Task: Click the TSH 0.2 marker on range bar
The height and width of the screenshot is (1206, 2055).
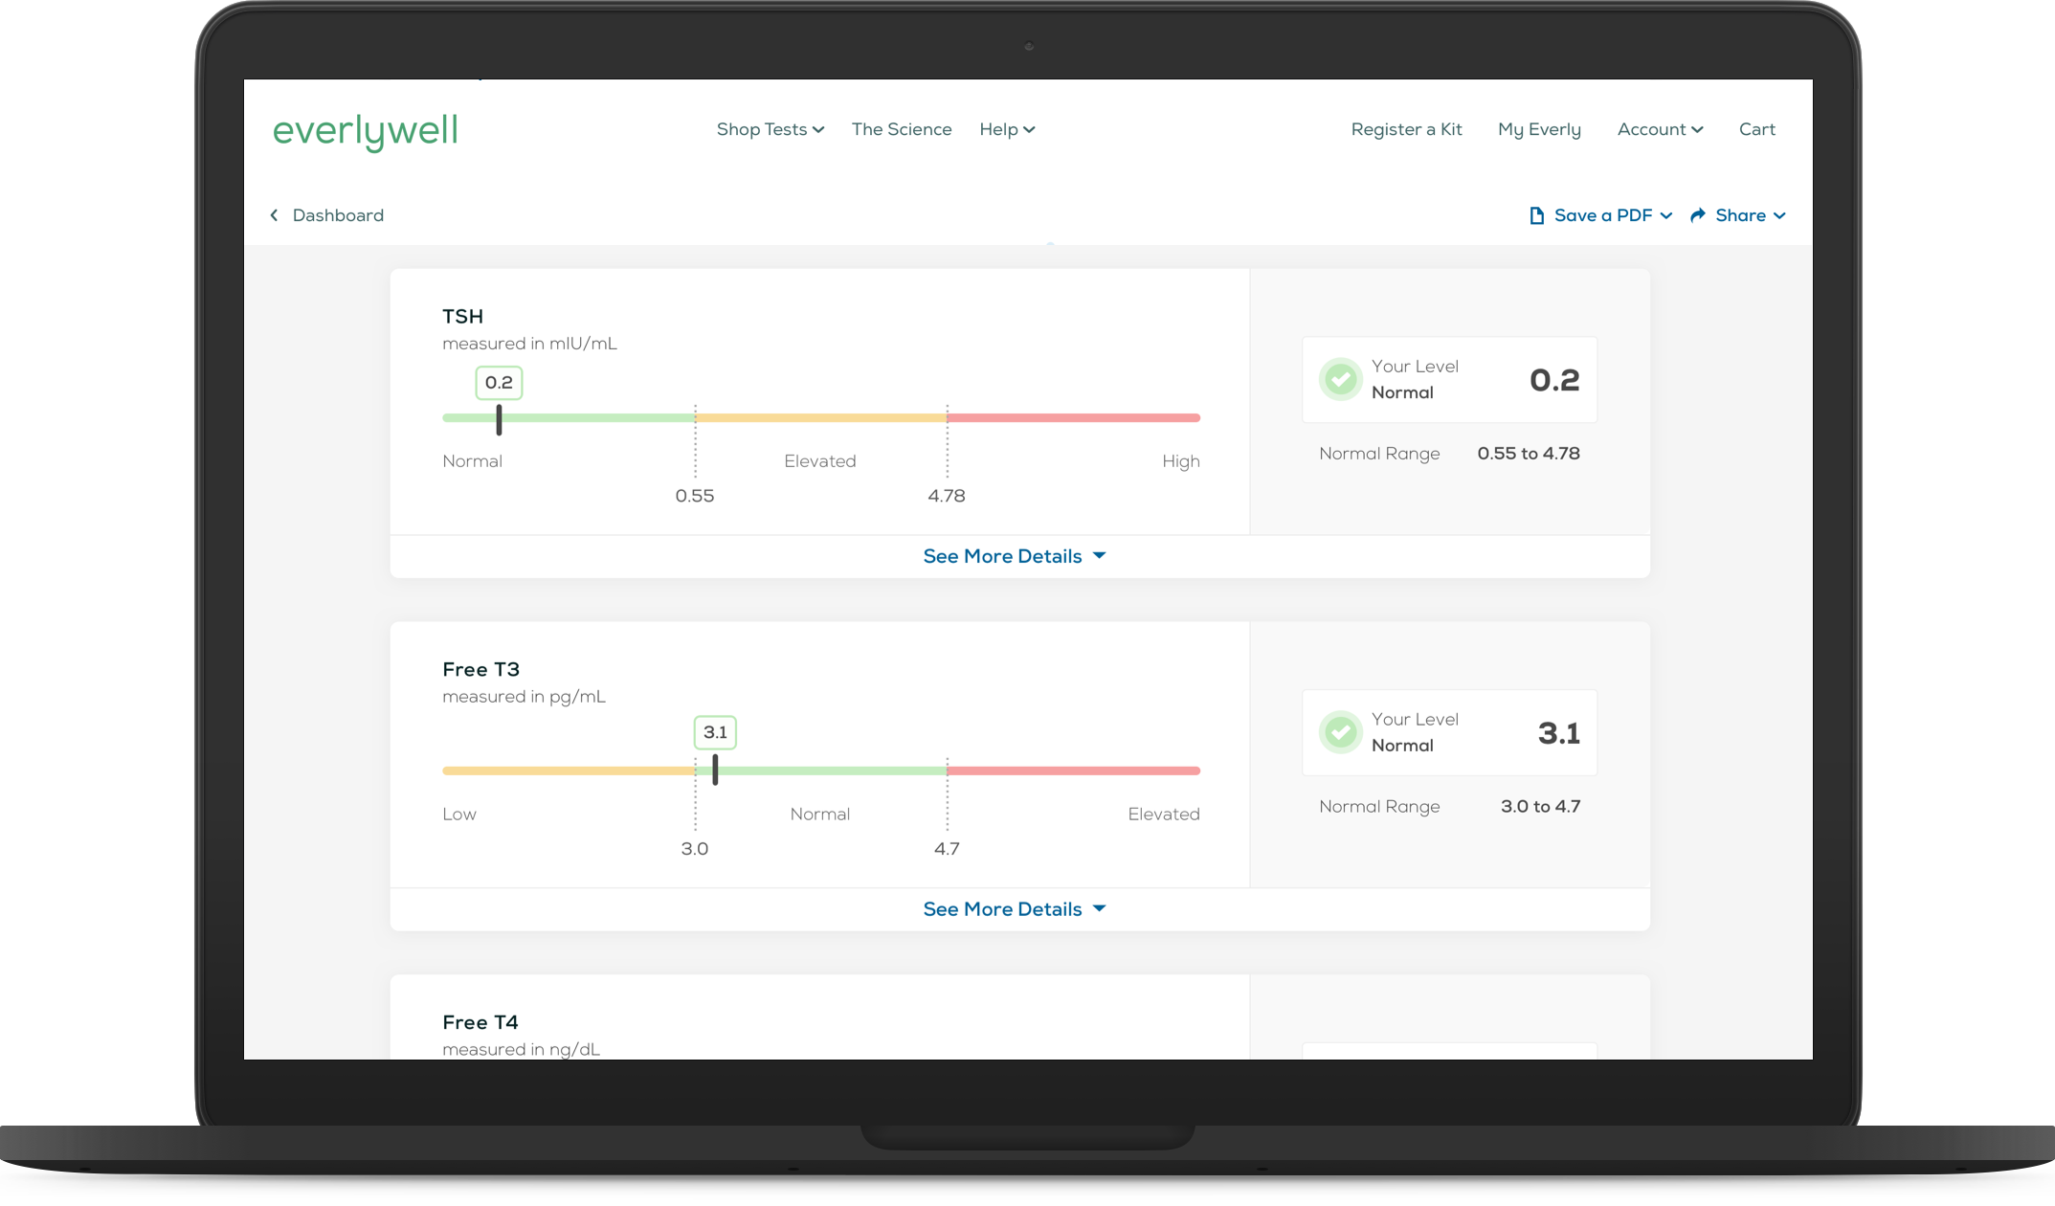Action: click(499, 419)
